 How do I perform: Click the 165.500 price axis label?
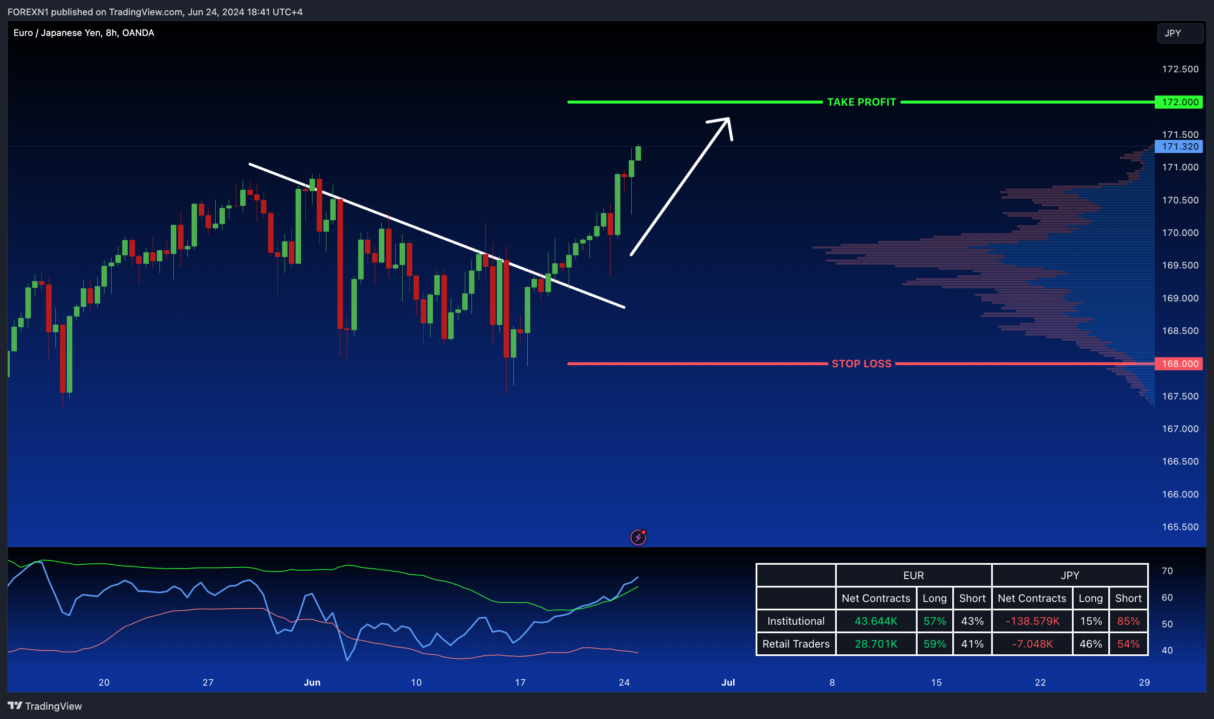1180,527
